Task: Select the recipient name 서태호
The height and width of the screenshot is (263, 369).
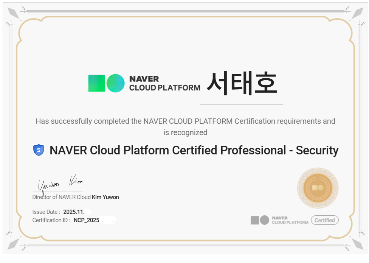Action: 242,83
